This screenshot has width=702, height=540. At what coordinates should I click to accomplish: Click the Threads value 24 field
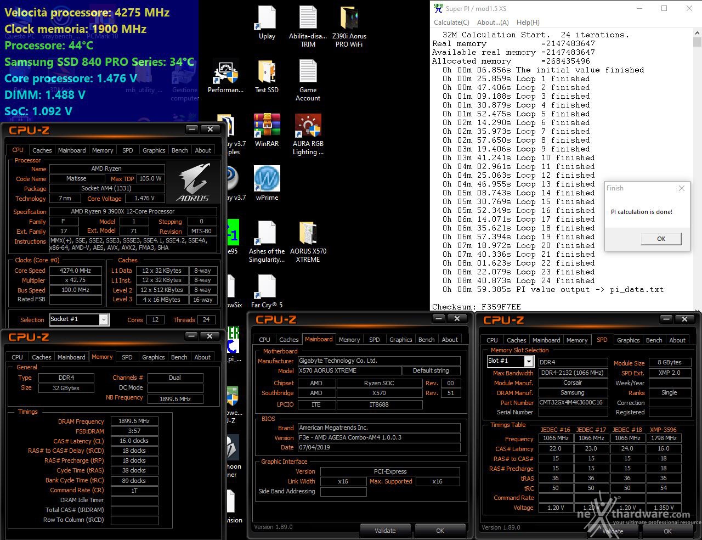point(206,319)
